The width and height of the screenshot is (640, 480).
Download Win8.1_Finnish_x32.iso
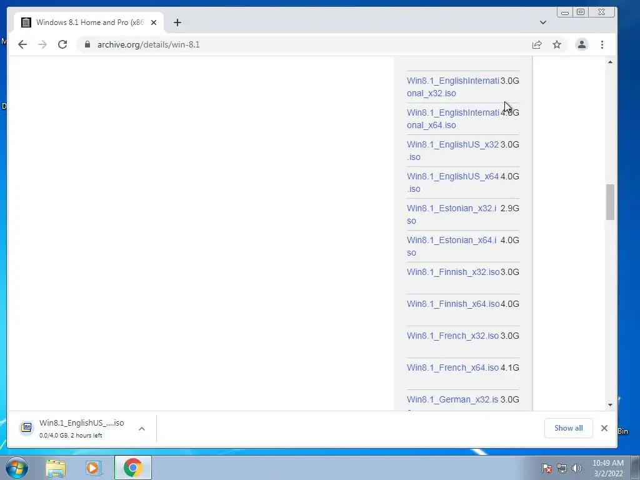(453, 272)
